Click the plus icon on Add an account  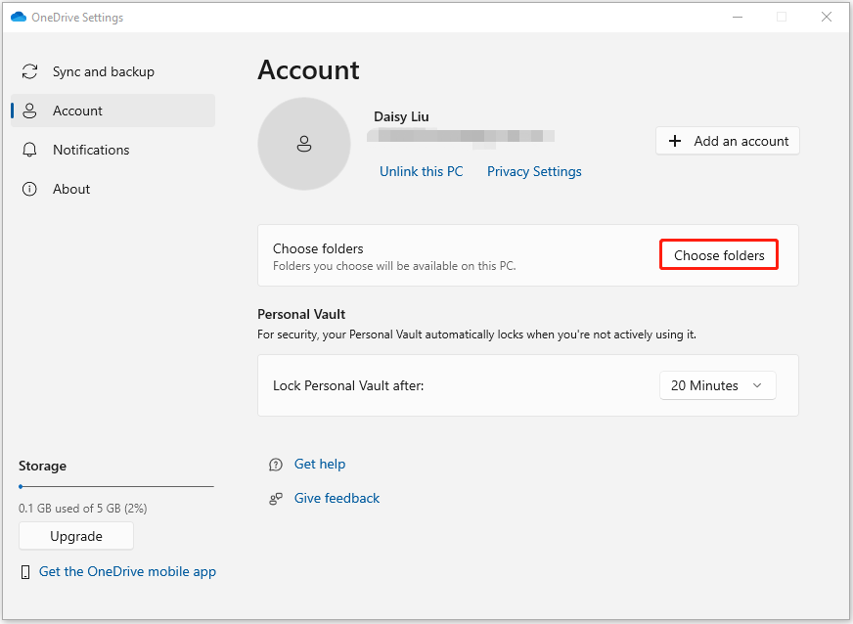tap(675, 141)
